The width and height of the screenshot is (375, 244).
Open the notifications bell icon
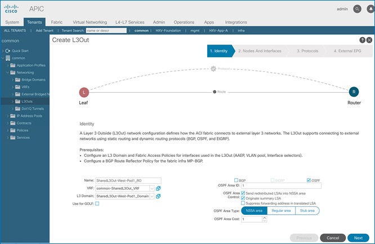(370, 9)
